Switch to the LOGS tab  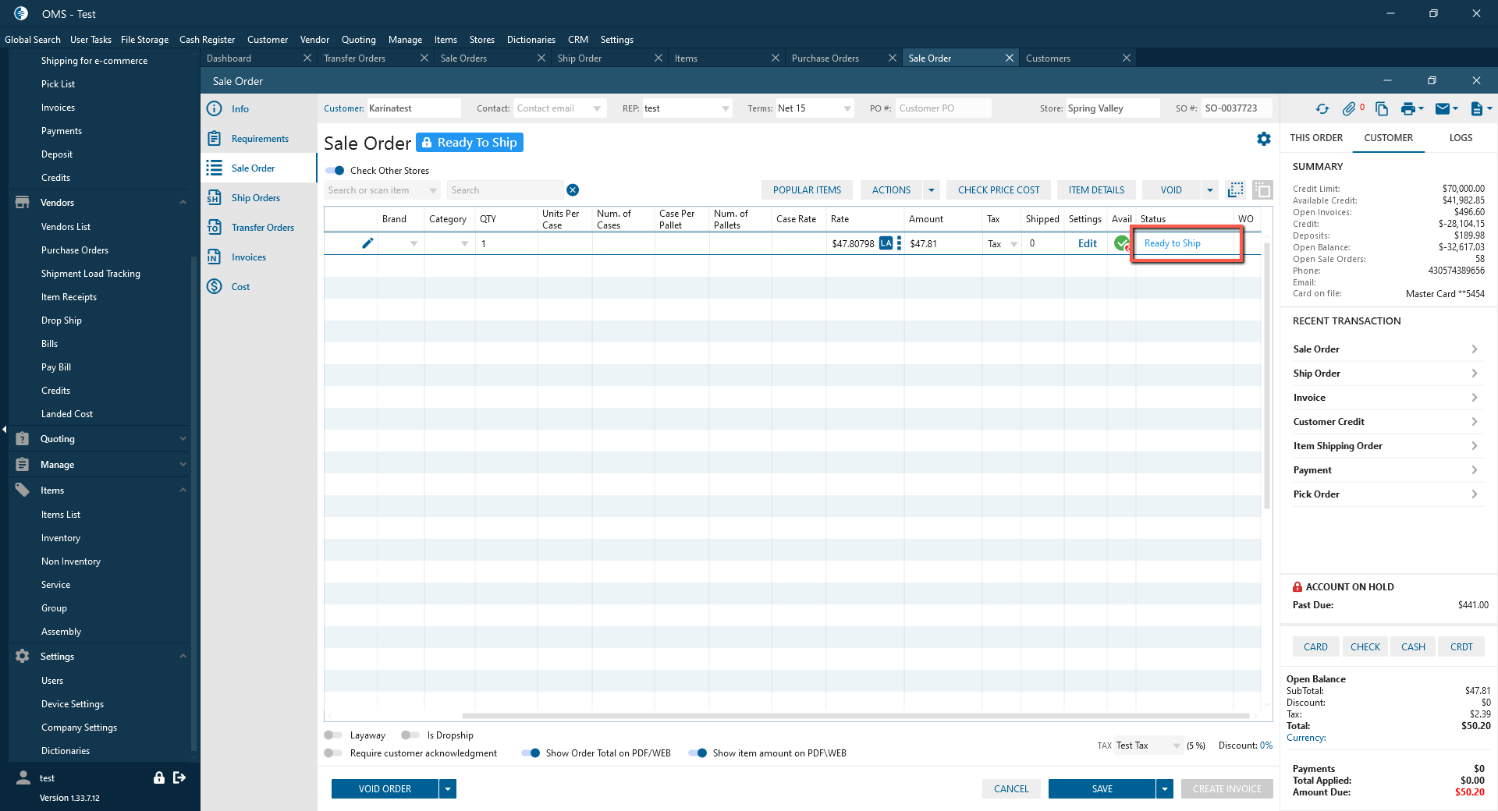(x=1461, y=138)
